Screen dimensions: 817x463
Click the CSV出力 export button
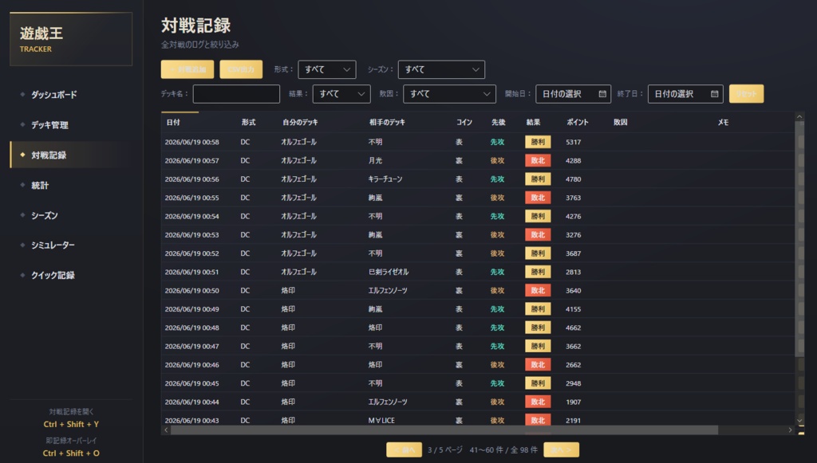241,69
